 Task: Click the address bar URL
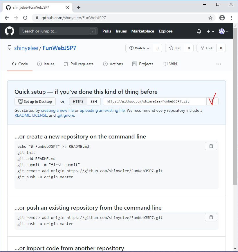[x=74, y=18]
